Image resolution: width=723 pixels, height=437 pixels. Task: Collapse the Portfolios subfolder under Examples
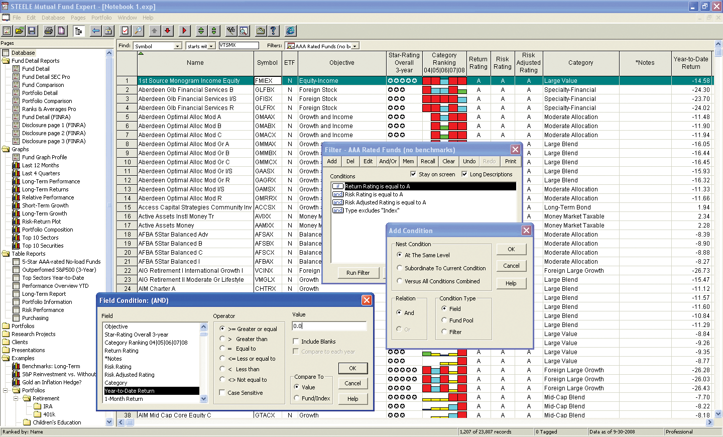pos(6,390)
